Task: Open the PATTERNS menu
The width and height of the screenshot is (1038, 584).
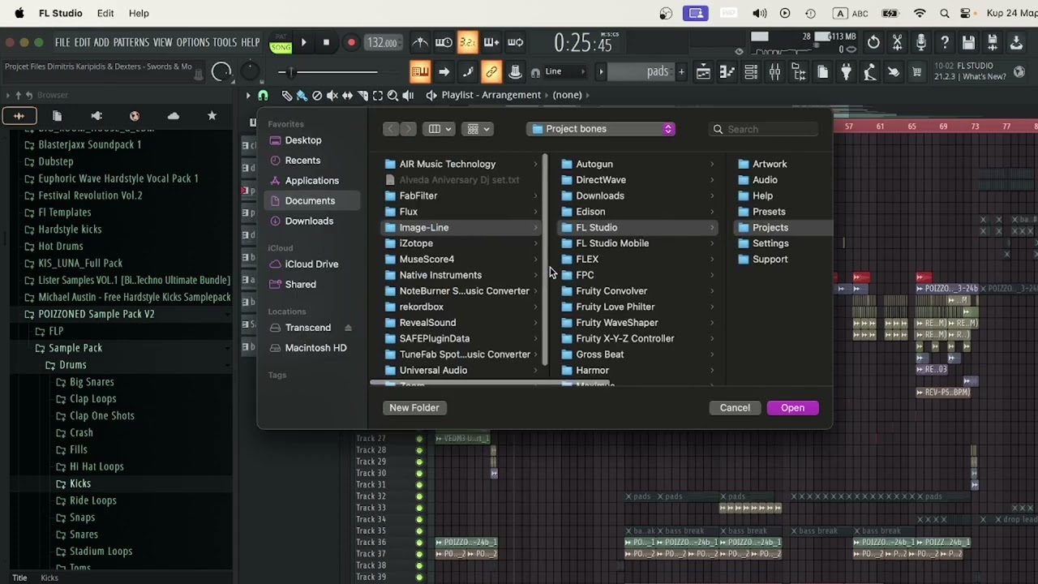Action: point(131,42)
